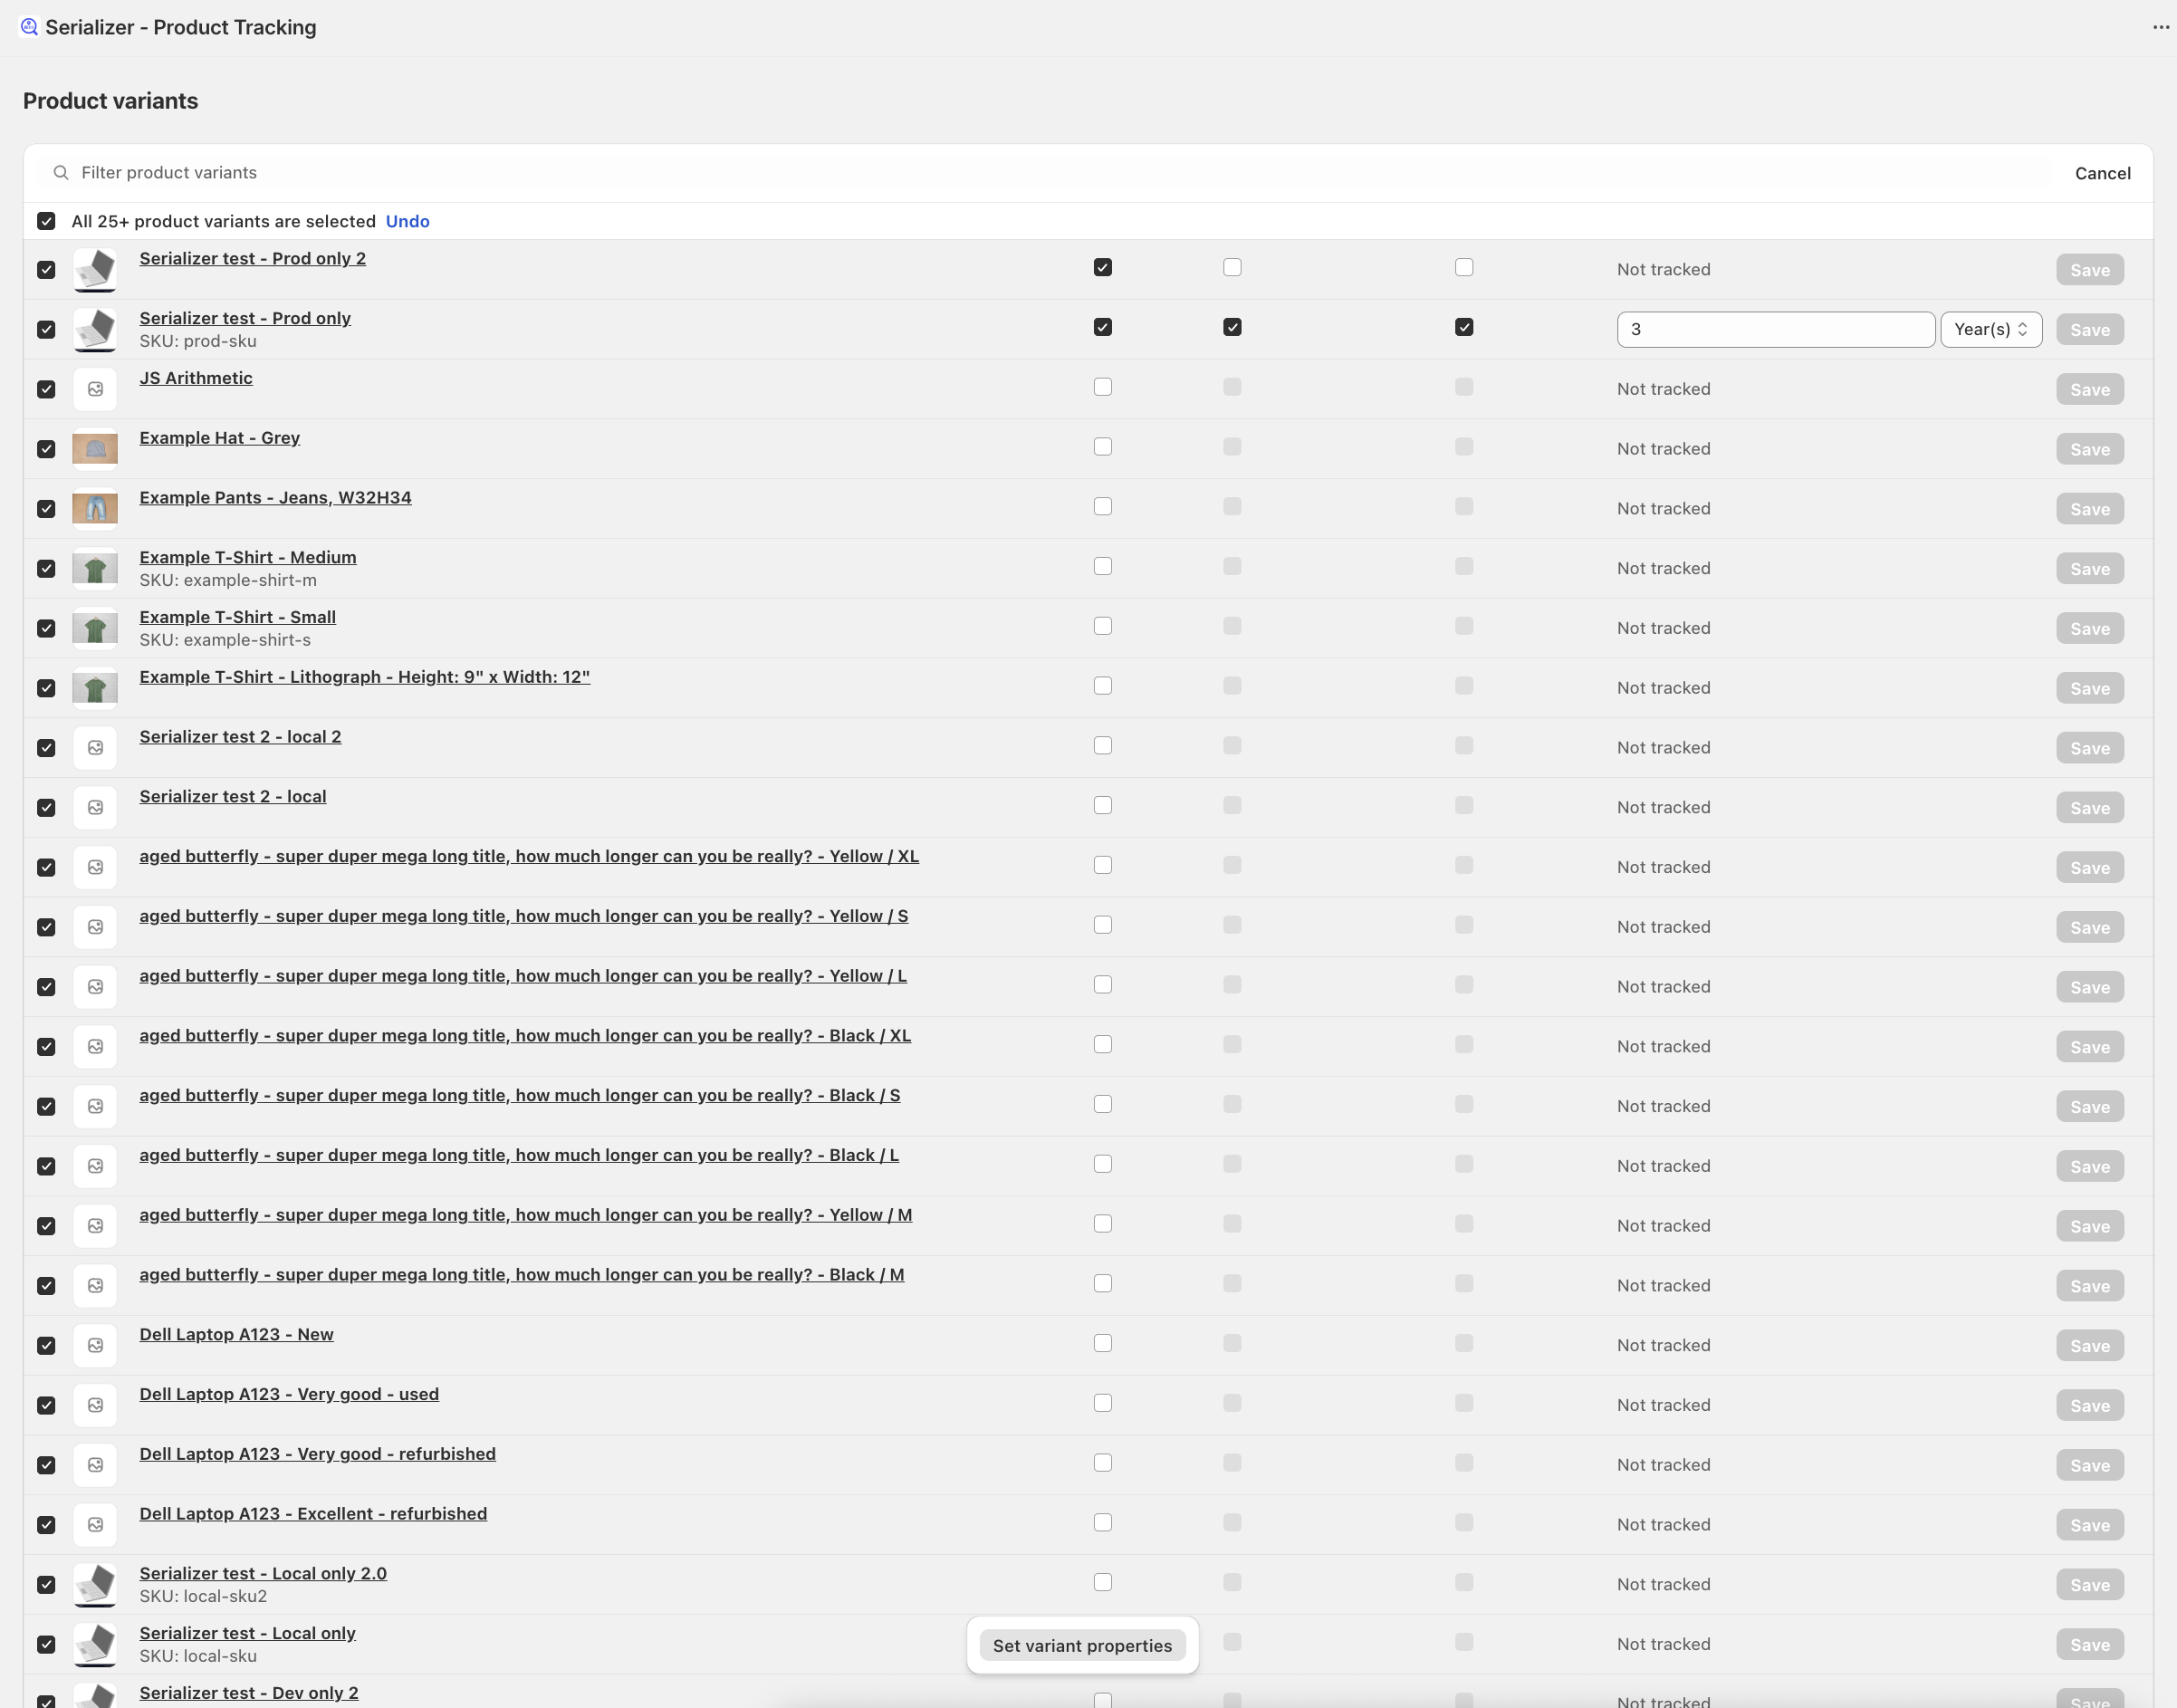Focus the Filter product variants search field
This screenshot has width=2177, height=1708.
tap(1000, 173)
